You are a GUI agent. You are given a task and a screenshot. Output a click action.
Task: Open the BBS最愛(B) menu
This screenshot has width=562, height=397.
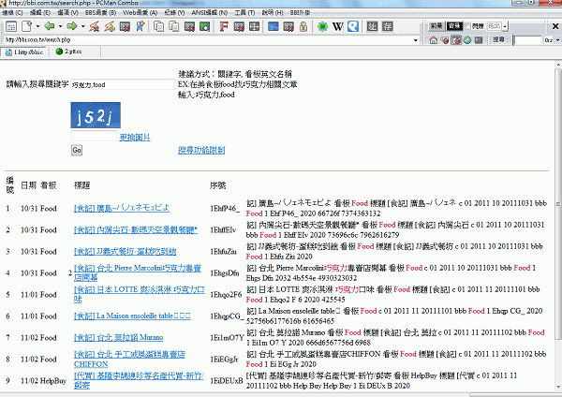[100, 13]
